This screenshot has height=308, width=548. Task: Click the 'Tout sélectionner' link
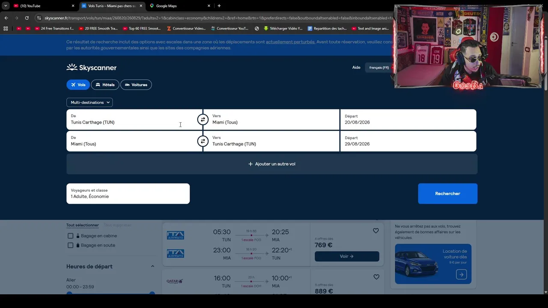(x=83, y=225)
